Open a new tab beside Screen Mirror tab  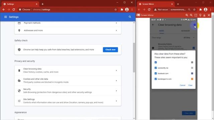(178, 4)
